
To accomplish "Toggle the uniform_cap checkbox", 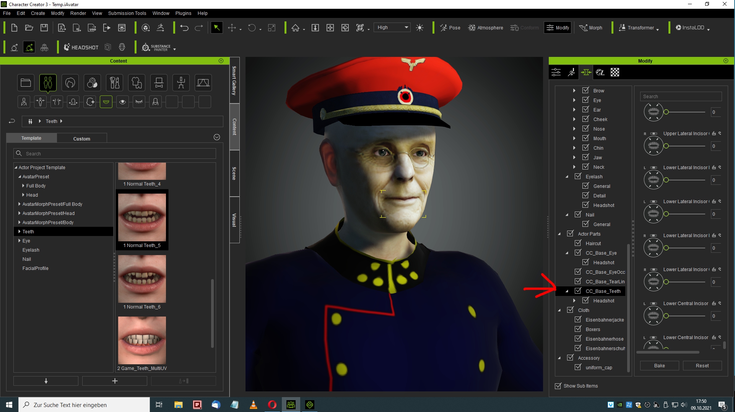I will 578,367.
